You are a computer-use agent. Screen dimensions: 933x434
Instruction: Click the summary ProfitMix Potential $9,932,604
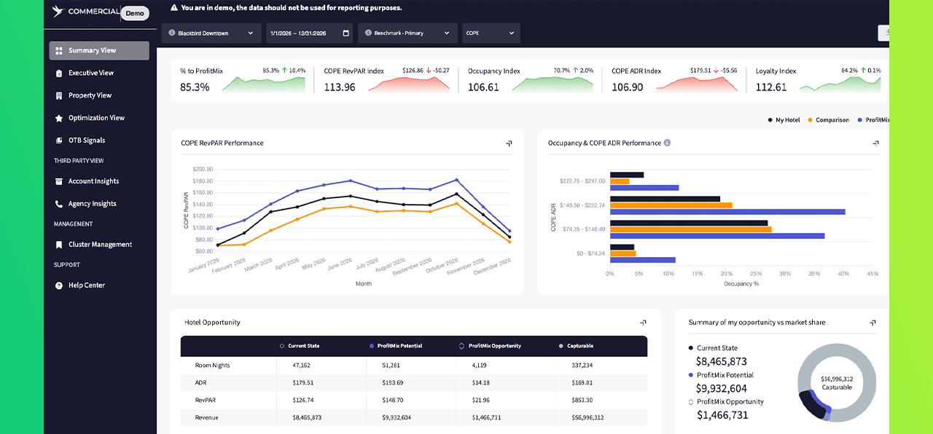coord(722,388)
